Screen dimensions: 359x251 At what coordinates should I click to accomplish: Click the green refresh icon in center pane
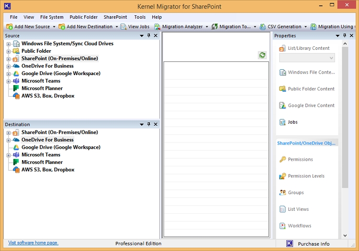pos(262,55)
